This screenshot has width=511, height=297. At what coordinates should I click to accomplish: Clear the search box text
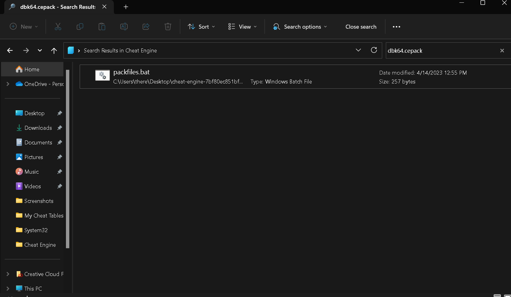[x=502, y=51]
